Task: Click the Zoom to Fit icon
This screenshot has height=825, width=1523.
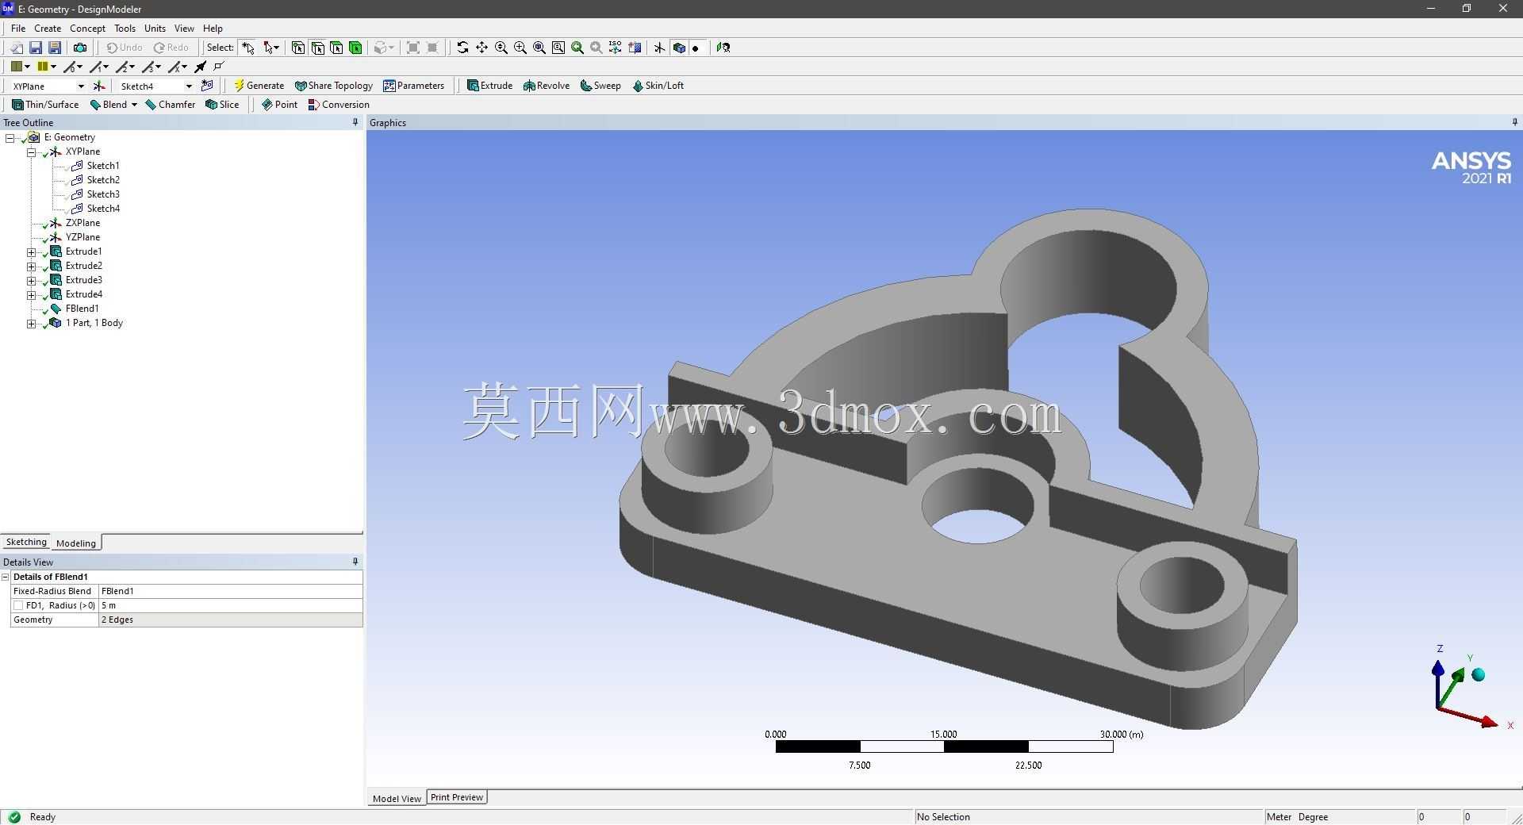Action: (x=539, y=48)
